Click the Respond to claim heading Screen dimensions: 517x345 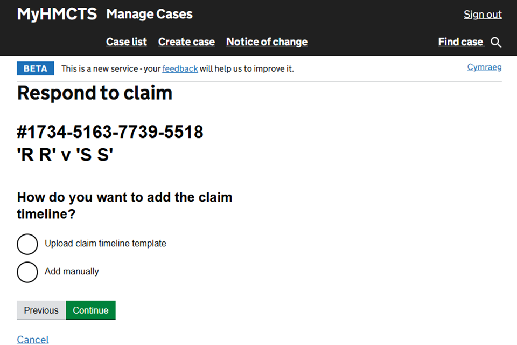pyautogui.click(x=95, y=93)
